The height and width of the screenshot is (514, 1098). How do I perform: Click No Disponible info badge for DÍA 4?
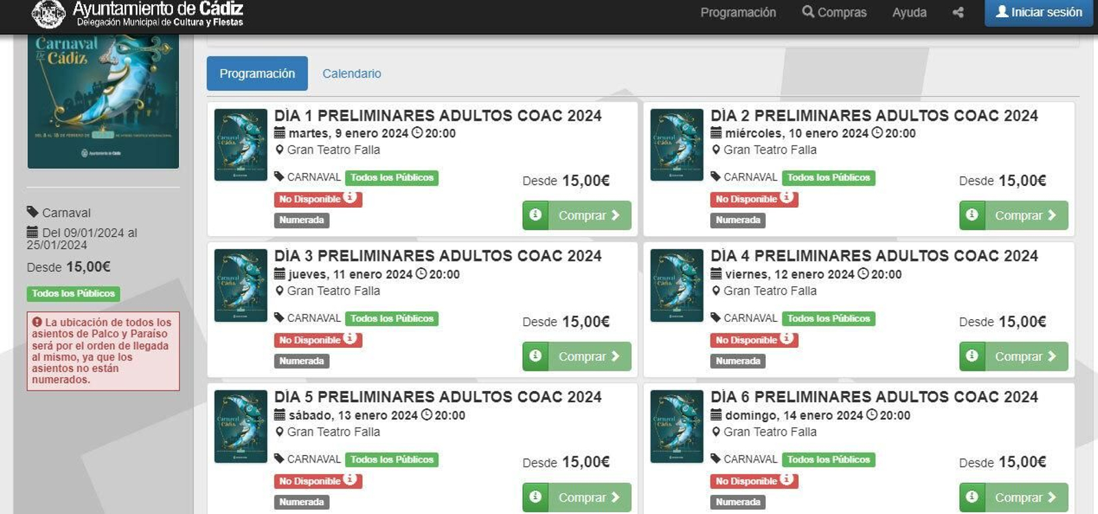pyautogui.click(x=754, y=340)
